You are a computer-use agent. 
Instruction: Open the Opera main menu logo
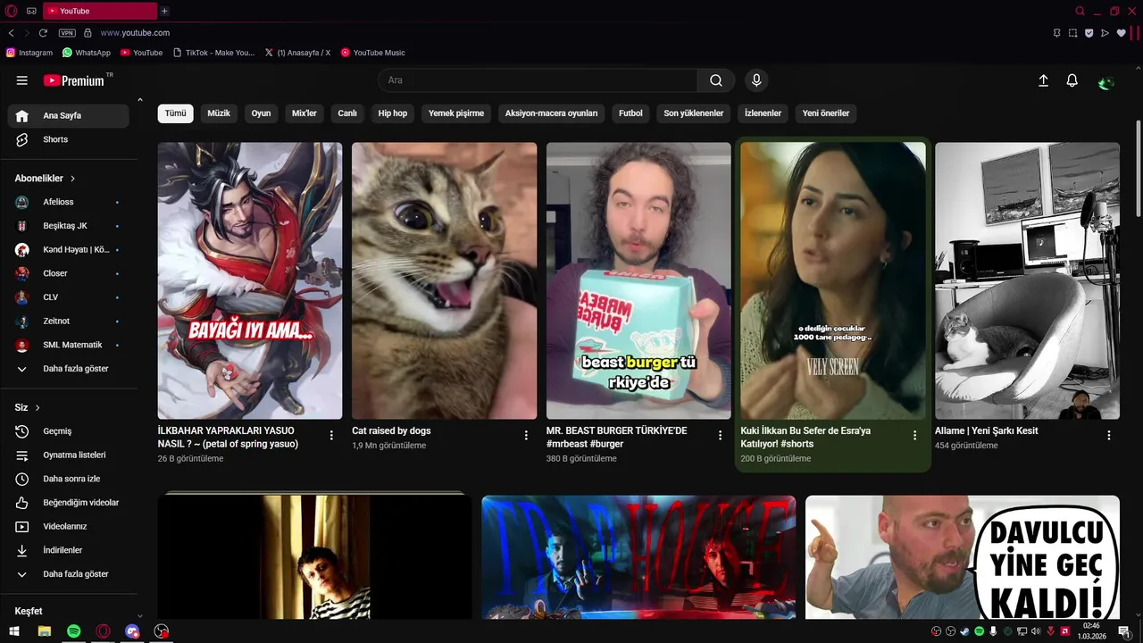click(x=11, y=11)
